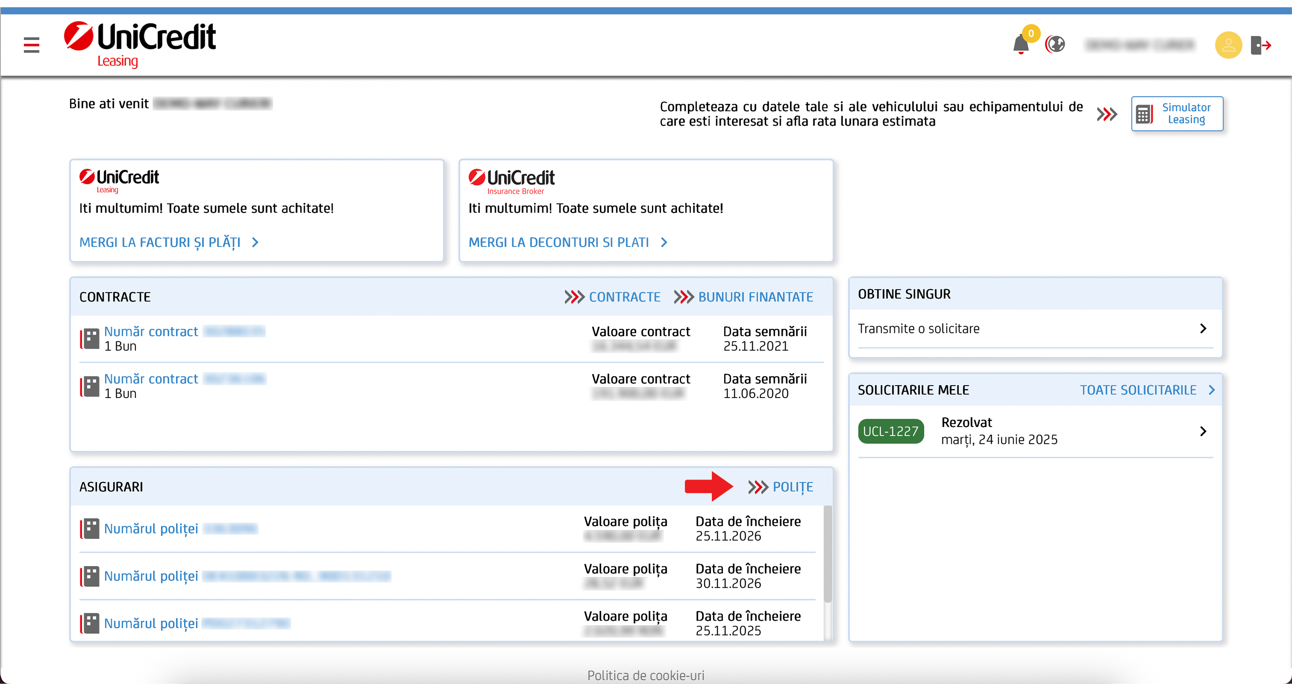Click the triple-arrow icon before POLIȚE
Screen dimensions: 1292x691
coord(758,487)
